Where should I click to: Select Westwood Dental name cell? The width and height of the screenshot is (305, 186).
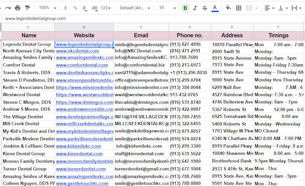[x=28, y=95]
